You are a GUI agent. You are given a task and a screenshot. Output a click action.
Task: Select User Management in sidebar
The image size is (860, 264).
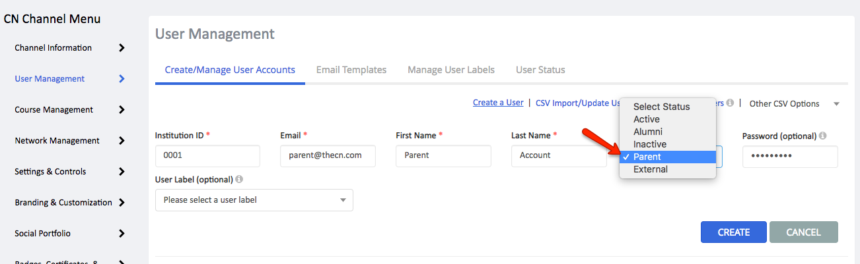pyautogui.click(x=50, y=78)
